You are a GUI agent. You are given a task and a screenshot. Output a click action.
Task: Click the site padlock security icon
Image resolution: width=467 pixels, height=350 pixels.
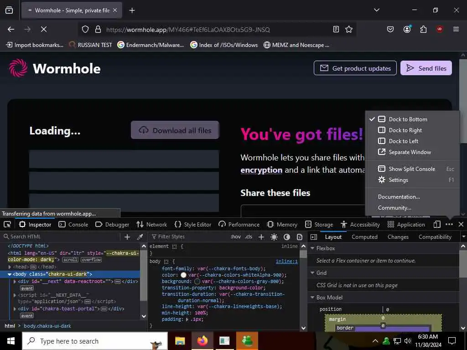(x=98, y=29)
